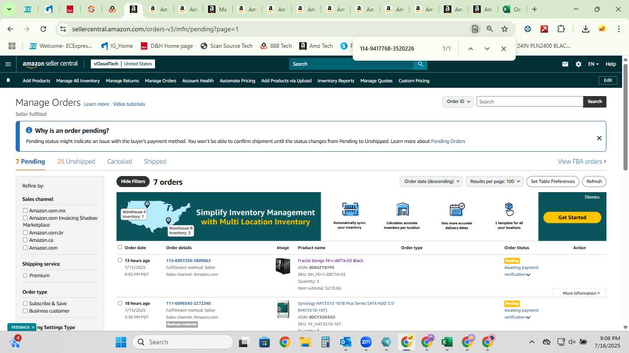Open the Seller Central settings gear
629x353 pixels.
578,64
